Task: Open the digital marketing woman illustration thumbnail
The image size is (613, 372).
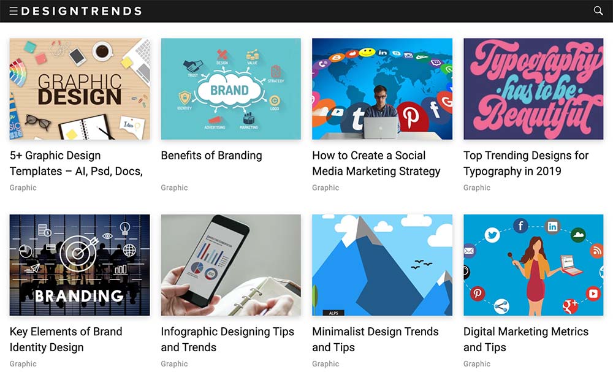Action: coord(533,265)
